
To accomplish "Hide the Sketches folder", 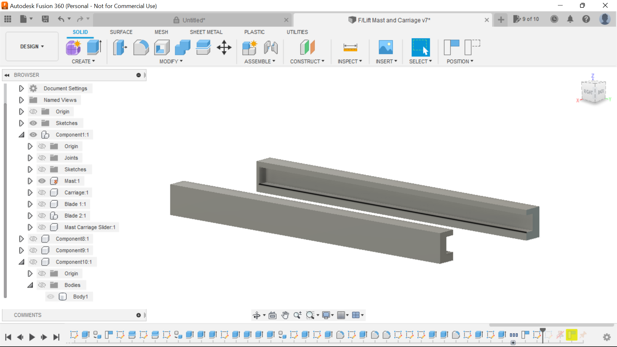I will (33, 123).
